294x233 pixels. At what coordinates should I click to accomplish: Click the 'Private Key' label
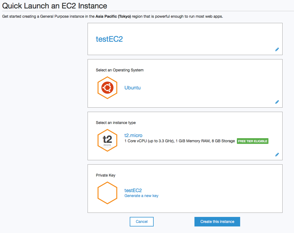(106, 175)
